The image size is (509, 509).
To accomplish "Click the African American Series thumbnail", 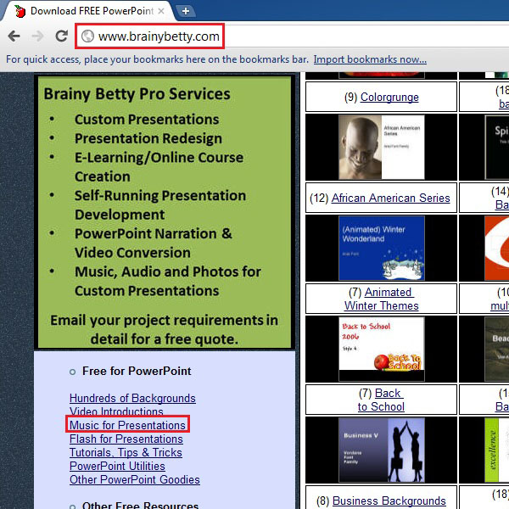I will point(382,147).
